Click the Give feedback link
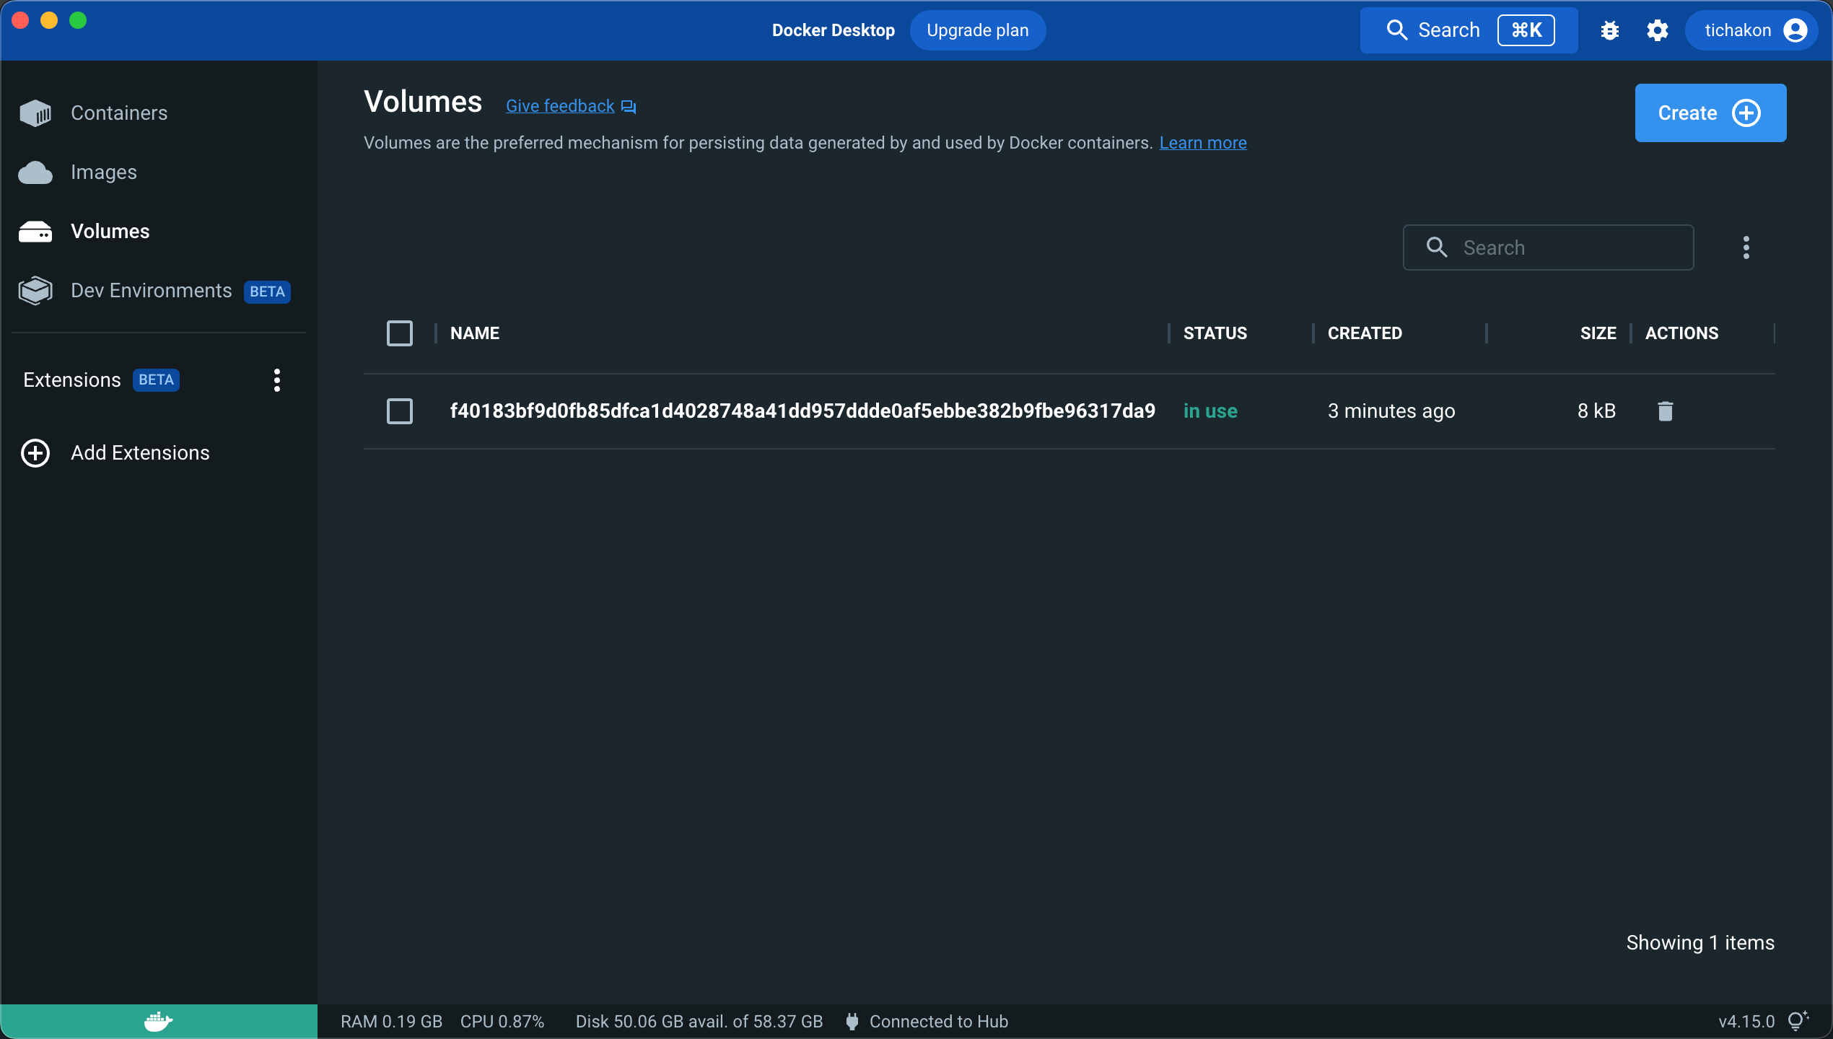The image size is (1833, 1039). click(x=559, y=105)
